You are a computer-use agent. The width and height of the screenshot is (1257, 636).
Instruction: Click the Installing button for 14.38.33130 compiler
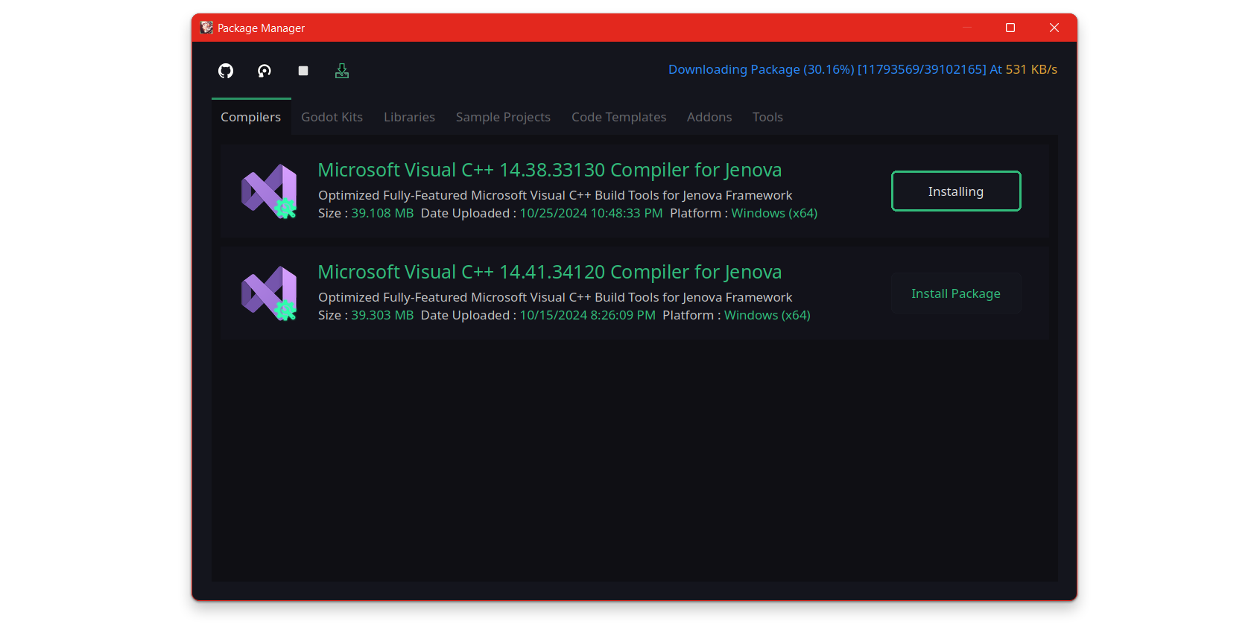tap(956, 191)
